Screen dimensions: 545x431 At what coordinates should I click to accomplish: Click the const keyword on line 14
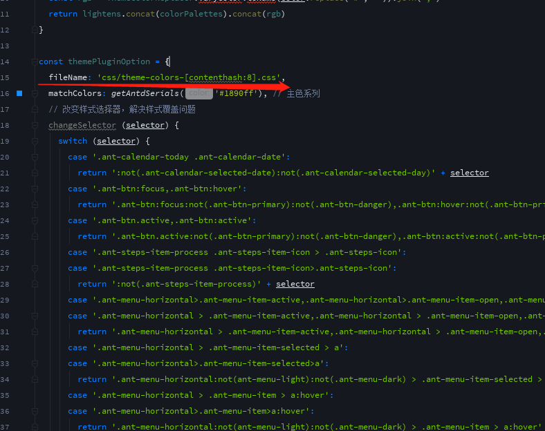point(50,61)
